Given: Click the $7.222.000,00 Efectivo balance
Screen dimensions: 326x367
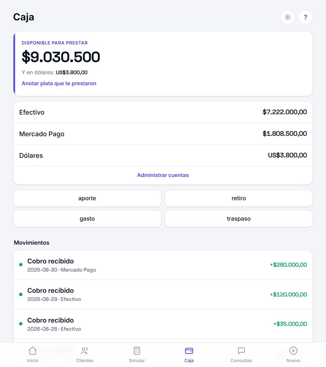Looking at the screenshot, I should (x=285, y=112).
